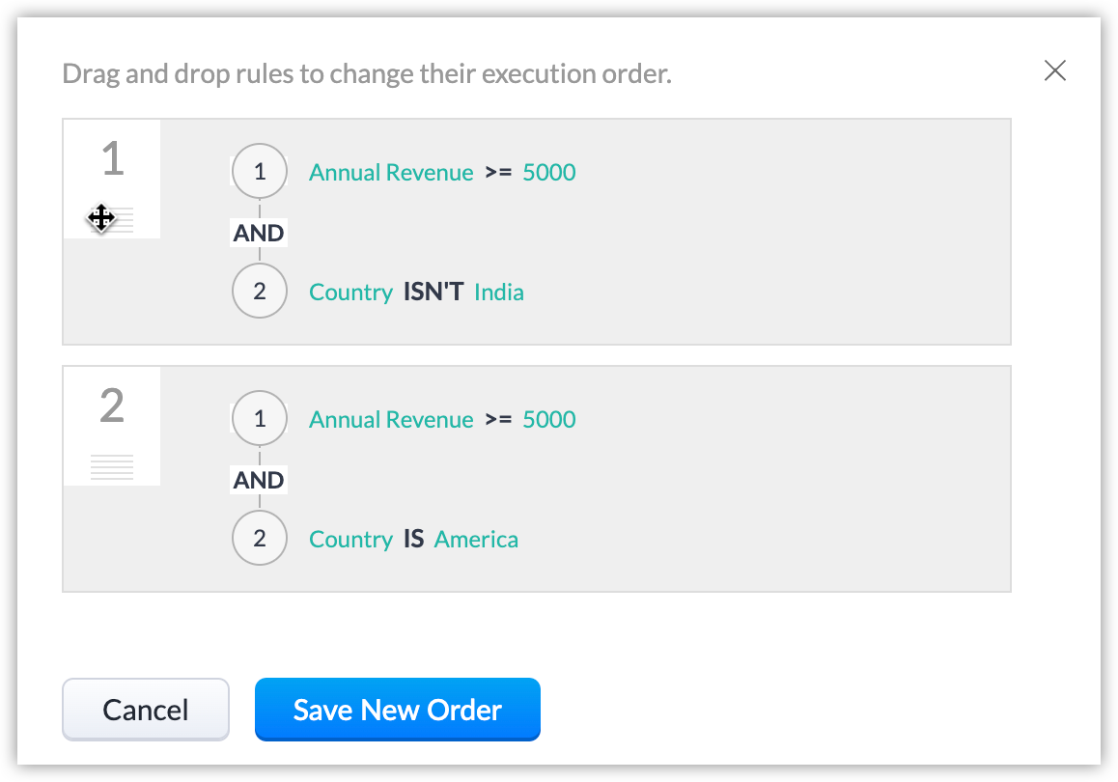This screenshot has width=1118, height=782.
Task: Click the 5000 value in rule 1
Action: [x=548, y=173]
